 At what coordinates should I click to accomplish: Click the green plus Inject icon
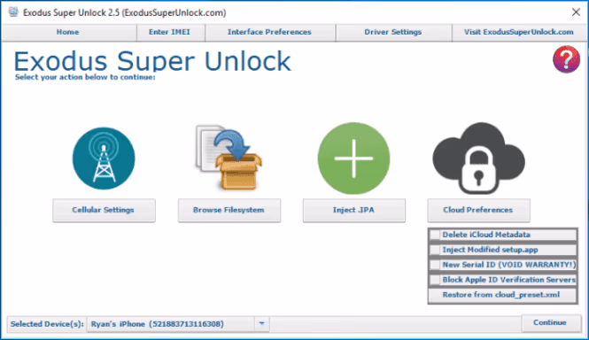point(354,158)
